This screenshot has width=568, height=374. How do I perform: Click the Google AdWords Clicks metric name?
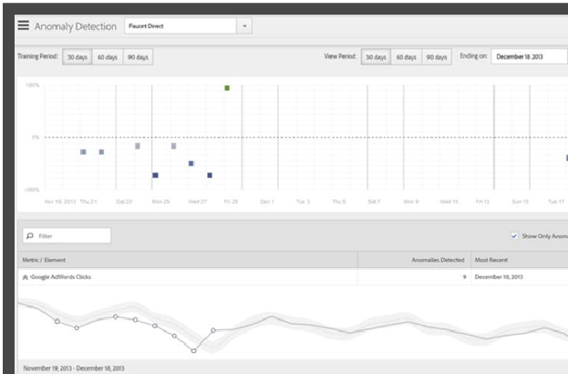click(61, 277)
